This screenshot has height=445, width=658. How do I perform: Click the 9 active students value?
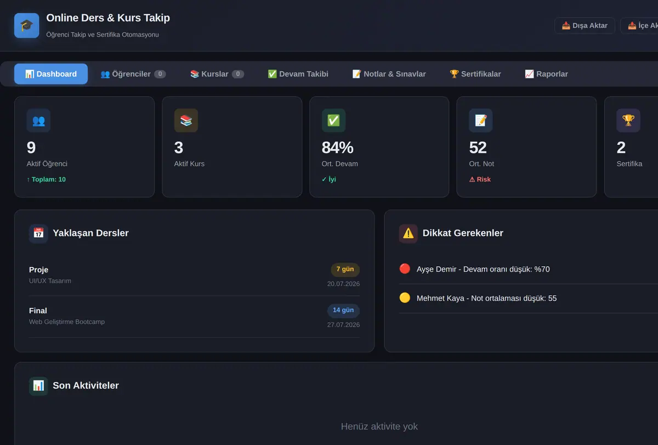pyautogui.click(x=31, y=148)
